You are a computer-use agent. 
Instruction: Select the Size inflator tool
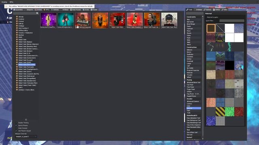(192, 133)
